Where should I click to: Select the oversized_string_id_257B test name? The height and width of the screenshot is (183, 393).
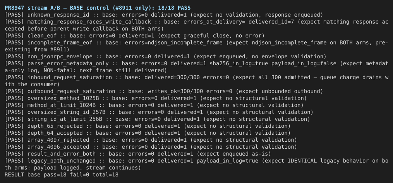click(66, 112)
